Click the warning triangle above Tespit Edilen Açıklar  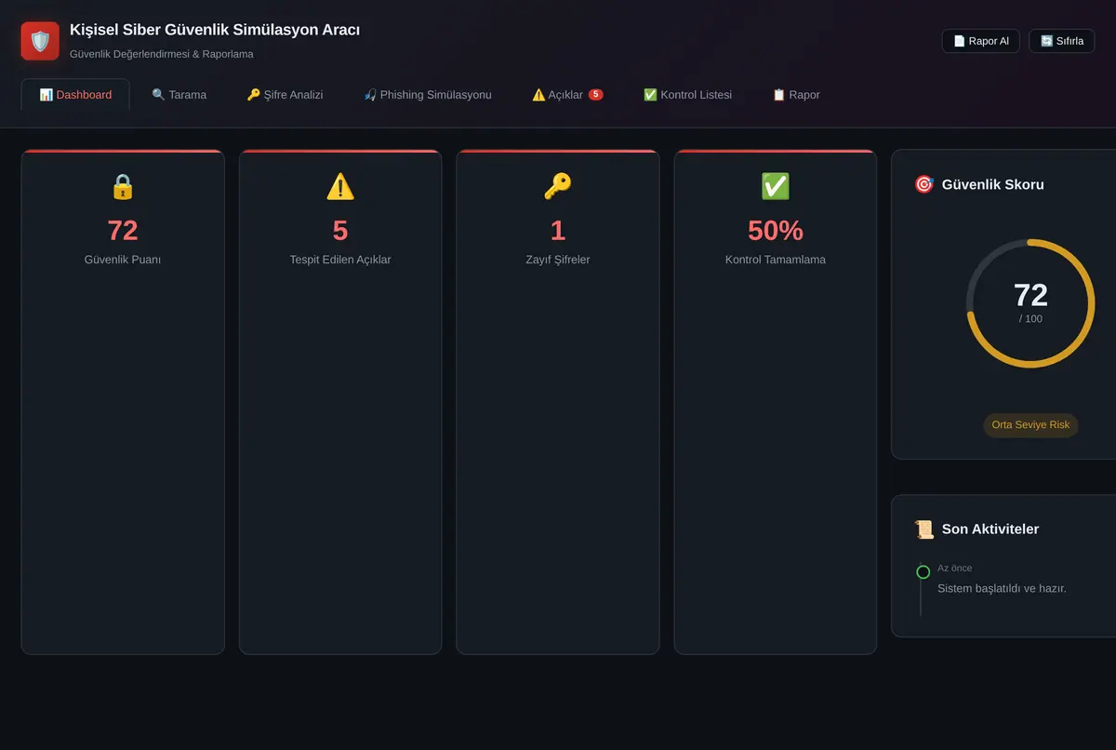[x=340, y=186]
